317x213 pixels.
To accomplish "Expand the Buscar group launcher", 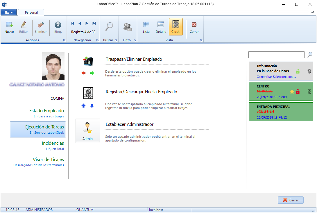I will (116, 40).
